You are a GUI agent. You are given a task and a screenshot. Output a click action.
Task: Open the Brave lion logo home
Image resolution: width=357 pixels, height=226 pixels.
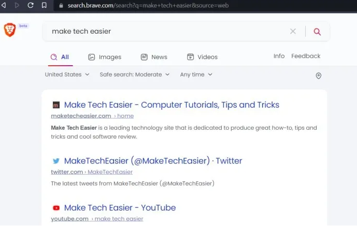coord(9,30)
